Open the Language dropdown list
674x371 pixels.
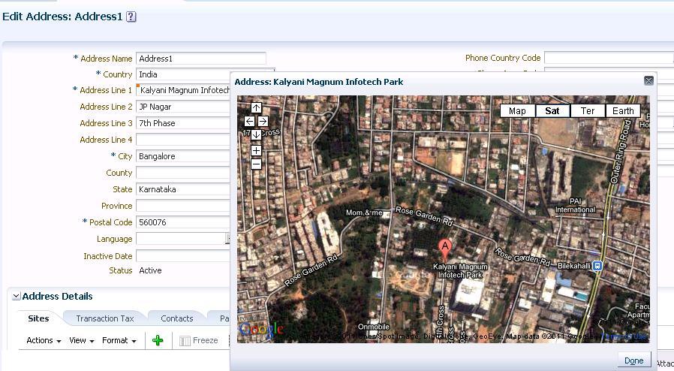[228, 239]
